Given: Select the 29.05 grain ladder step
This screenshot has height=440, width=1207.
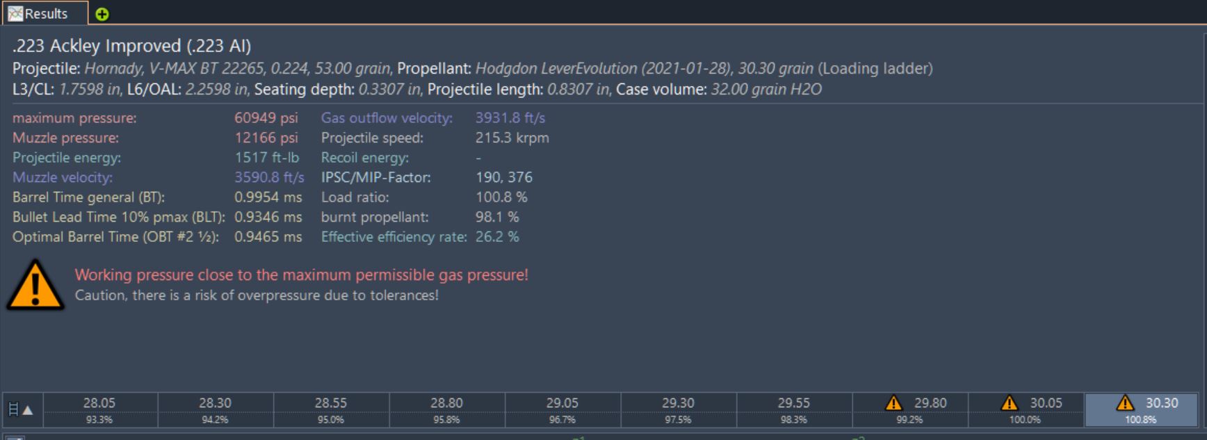Looking at the screenshot, I should pyautogui.click(x=562, y=409).
